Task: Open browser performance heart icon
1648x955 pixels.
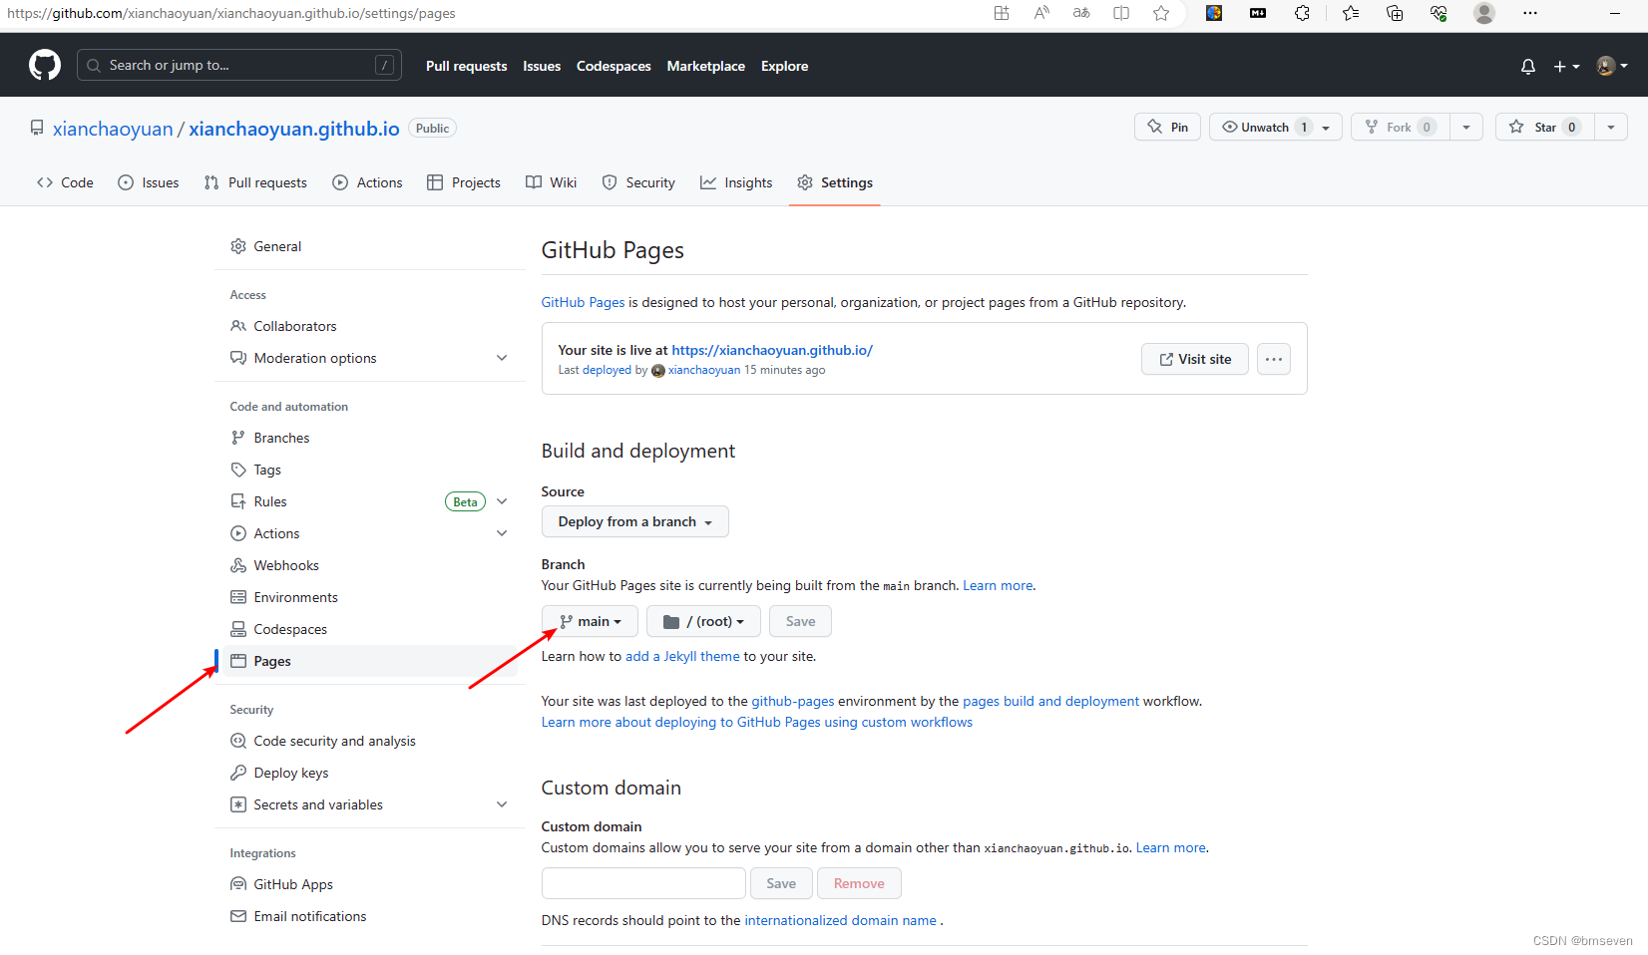Action: point(1439,13)
